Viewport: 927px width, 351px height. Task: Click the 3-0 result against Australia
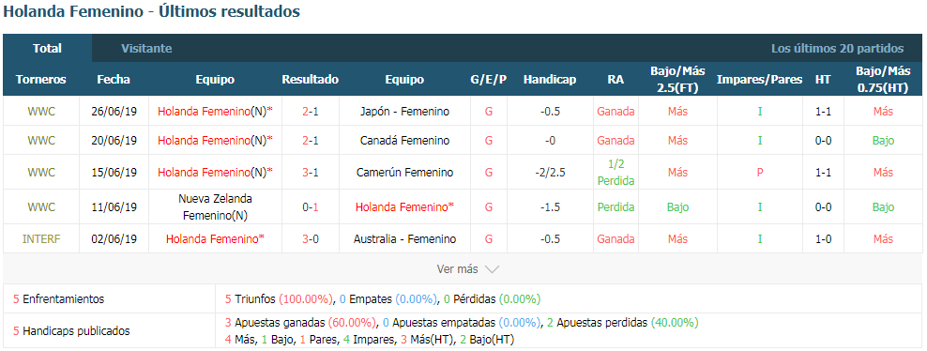click(x=311, y=239)
